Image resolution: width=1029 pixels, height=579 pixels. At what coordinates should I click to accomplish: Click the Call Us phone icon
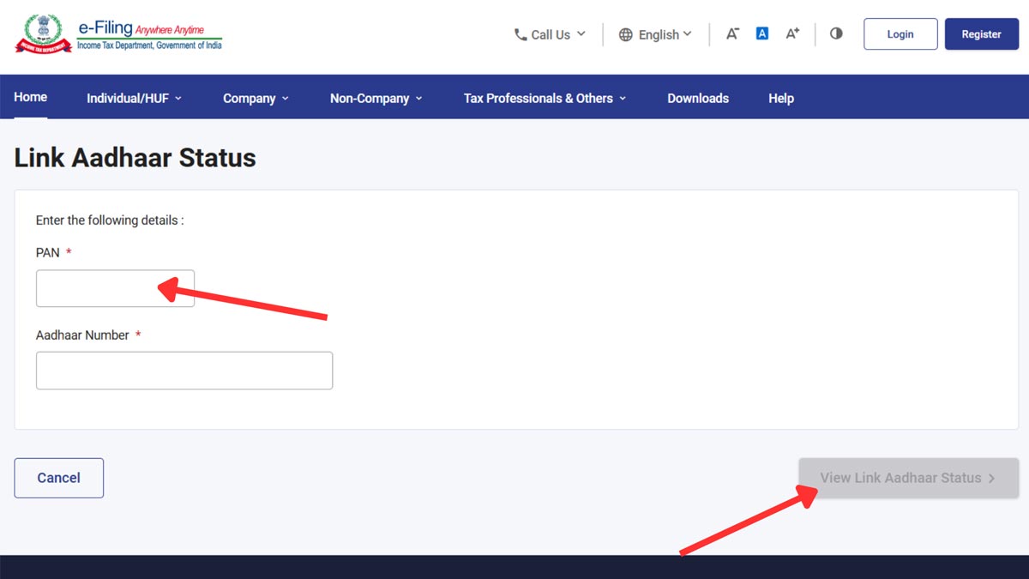519,34
